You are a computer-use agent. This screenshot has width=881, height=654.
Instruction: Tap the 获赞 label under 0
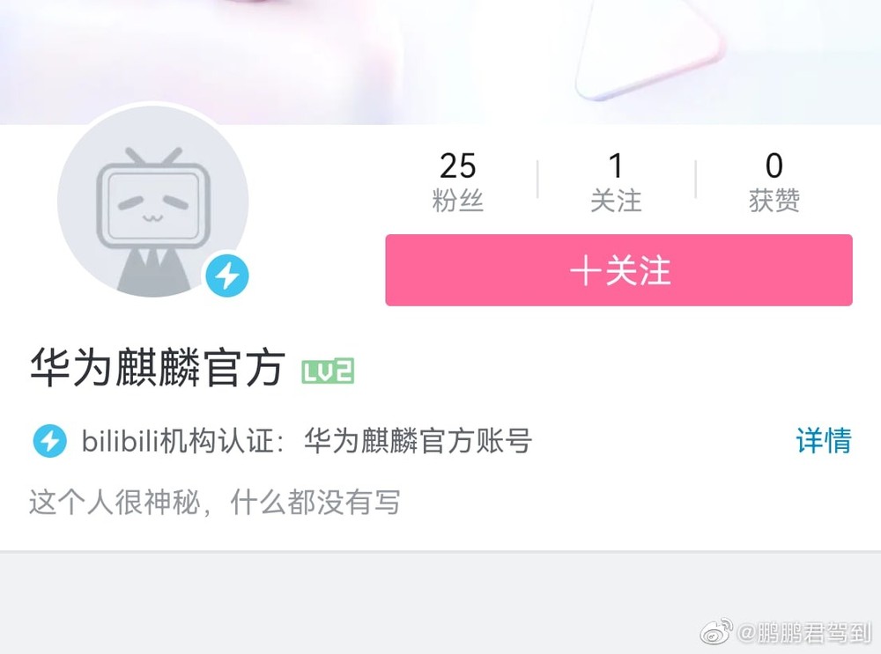[774, 201]
